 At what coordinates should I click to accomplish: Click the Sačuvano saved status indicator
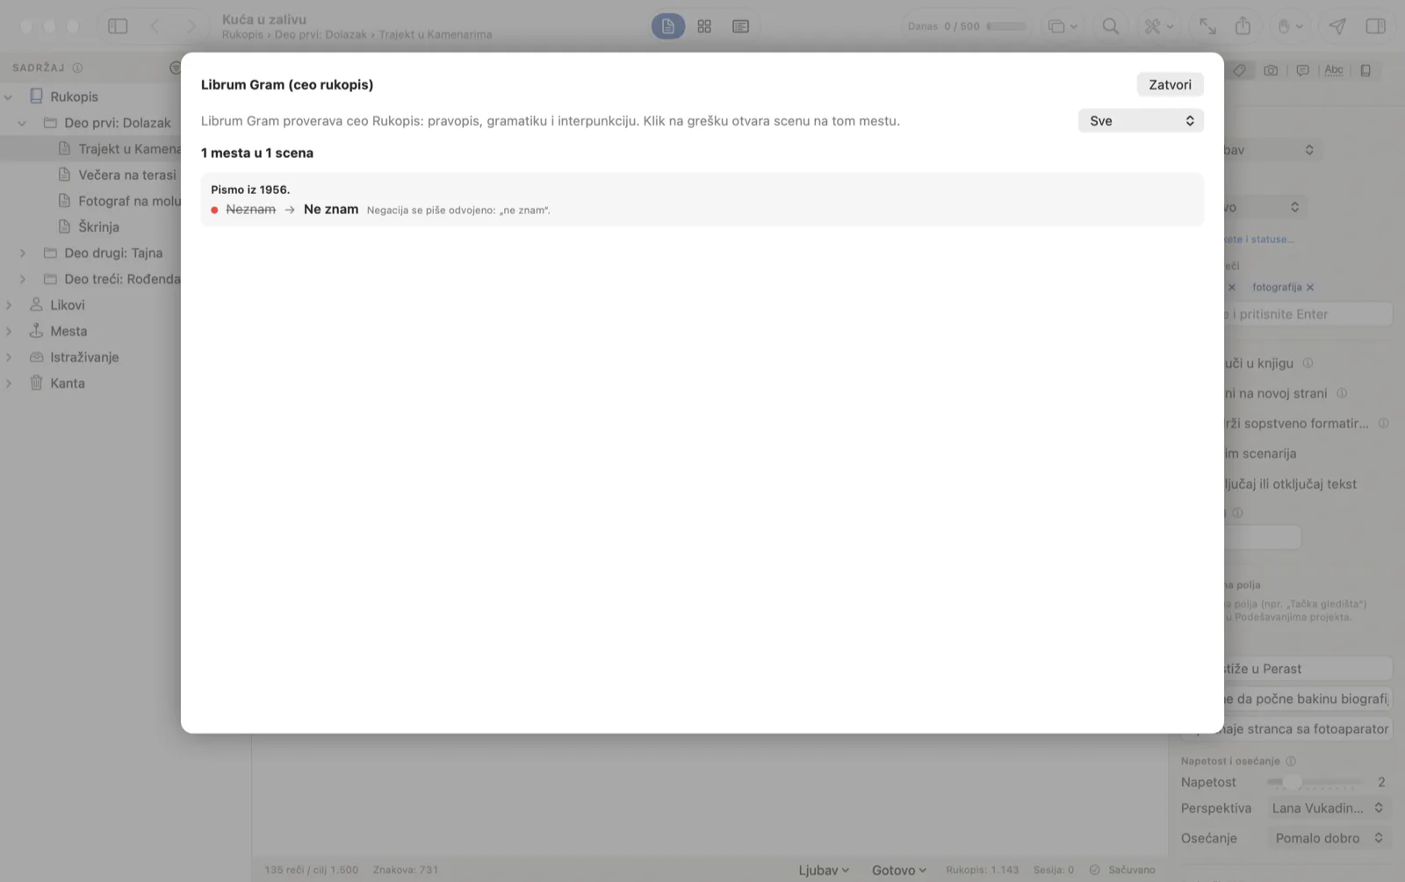(x=1122, y=870)
